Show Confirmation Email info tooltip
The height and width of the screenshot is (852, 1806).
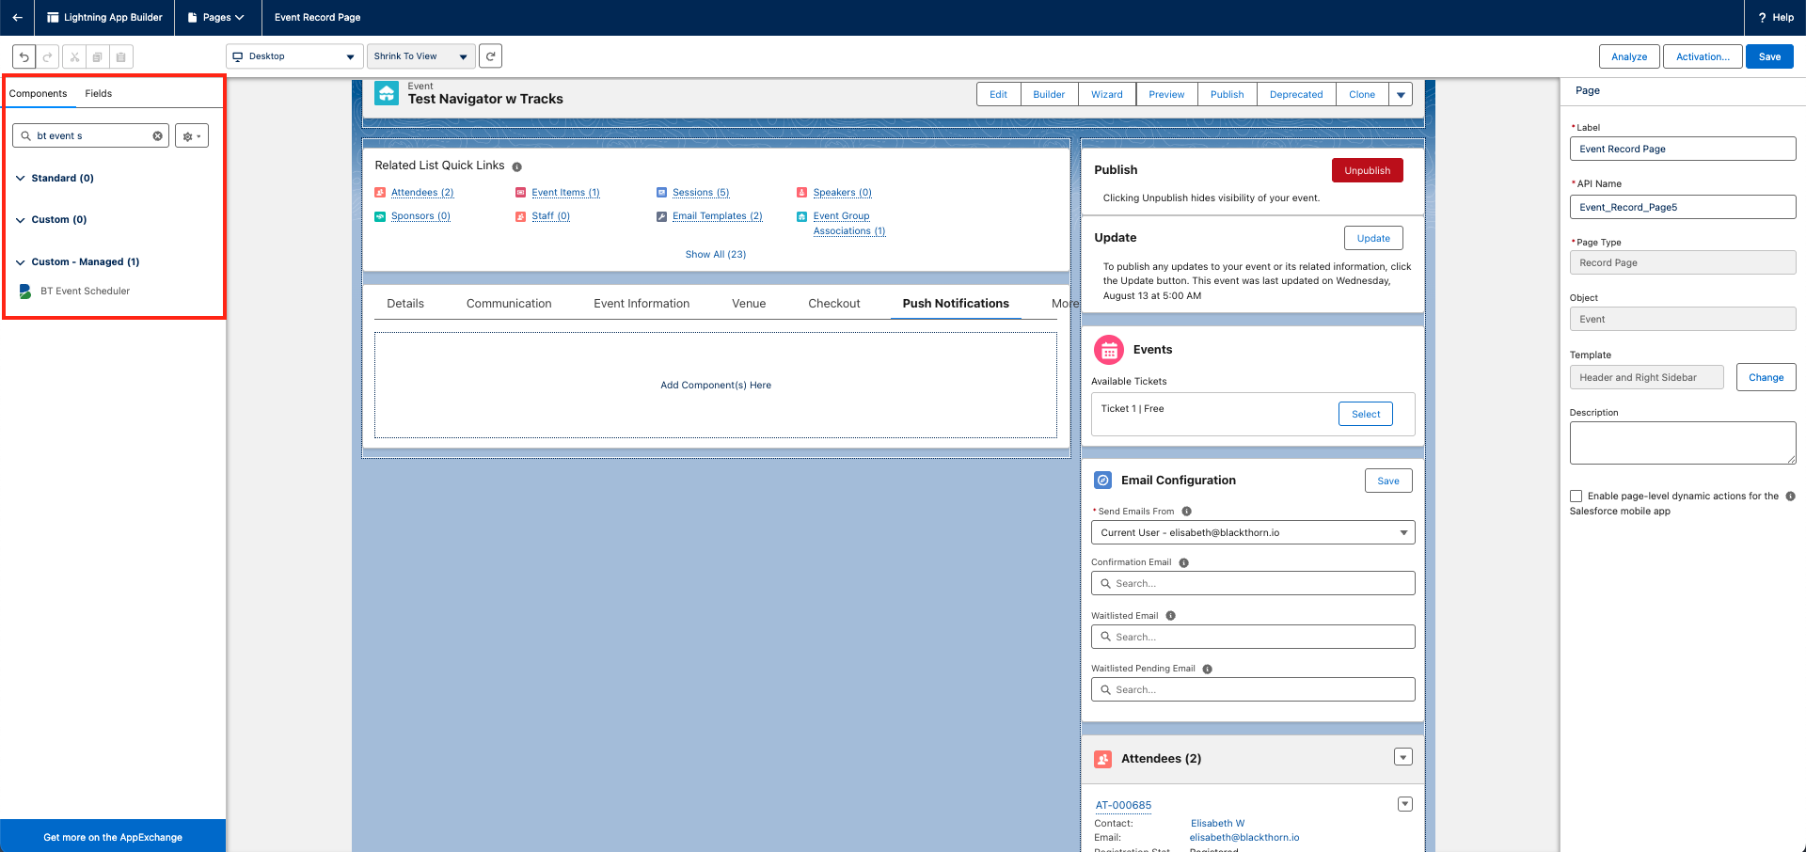click(1183, 562)
